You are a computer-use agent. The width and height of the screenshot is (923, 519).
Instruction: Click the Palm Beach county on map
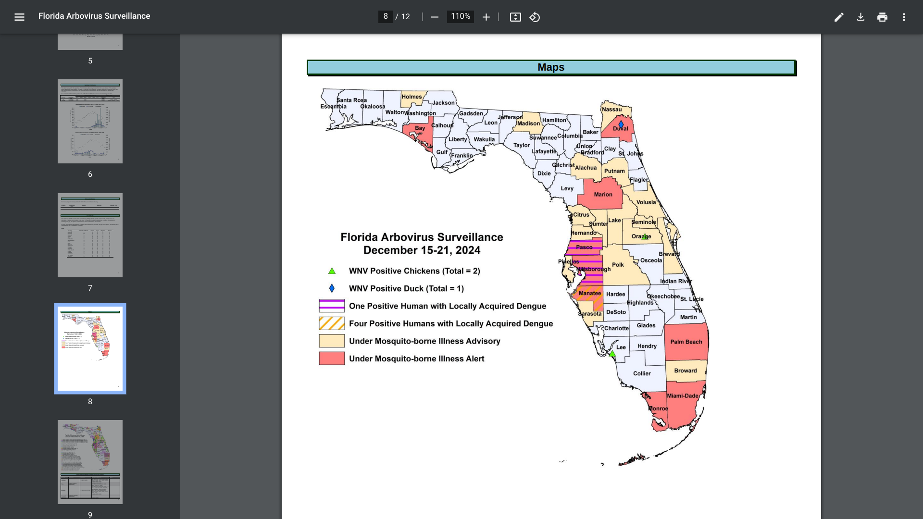[x=686, y=342]
